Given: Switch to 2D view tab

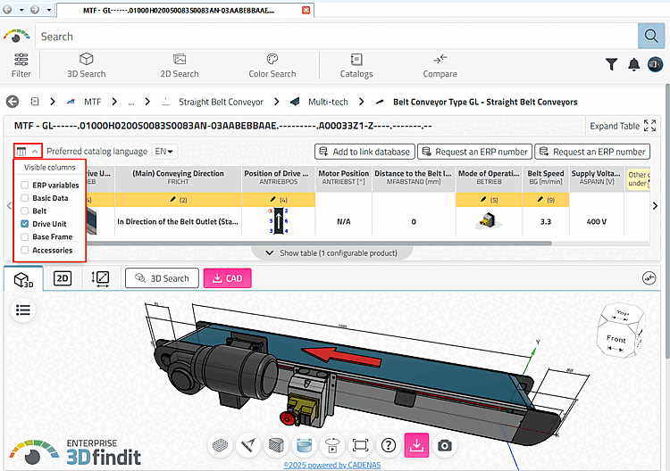Looking at the screenshot, I should point(63,278).
